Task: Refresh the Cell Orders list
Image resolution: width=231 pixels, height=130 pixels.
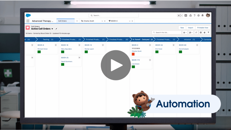Action: [x=196, y=32]
